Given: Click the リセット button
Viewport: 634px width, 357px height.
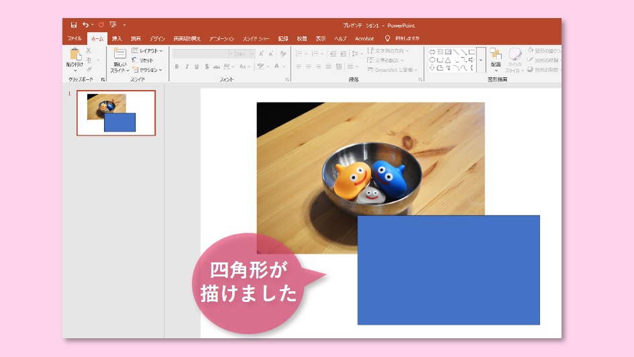Looking at the screenshot, I should 142,60.
